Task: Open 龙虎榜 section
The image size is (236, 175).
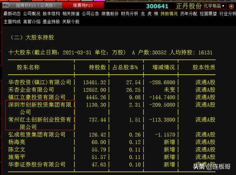Action: (149, 14)
